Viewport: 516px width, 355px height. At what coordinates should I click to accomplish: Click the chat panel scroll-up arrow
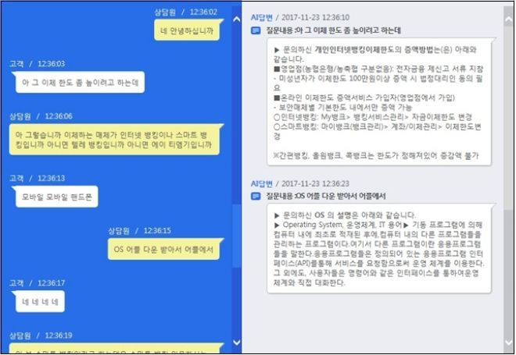(x=236, y=19)
